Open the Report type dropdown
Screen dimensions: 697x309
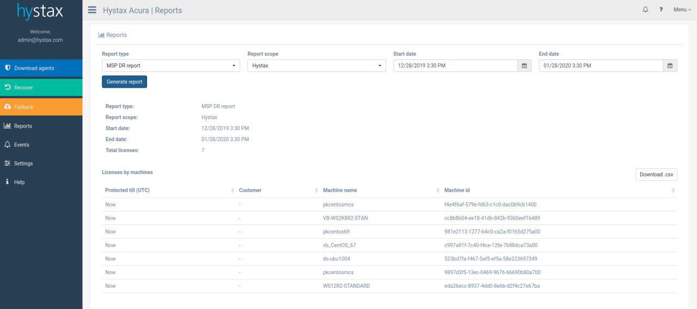[171, 65]
